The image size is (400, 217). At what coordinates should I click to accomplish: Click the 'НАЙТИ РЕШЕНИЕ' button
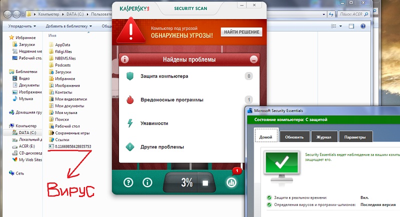point(241,32)
